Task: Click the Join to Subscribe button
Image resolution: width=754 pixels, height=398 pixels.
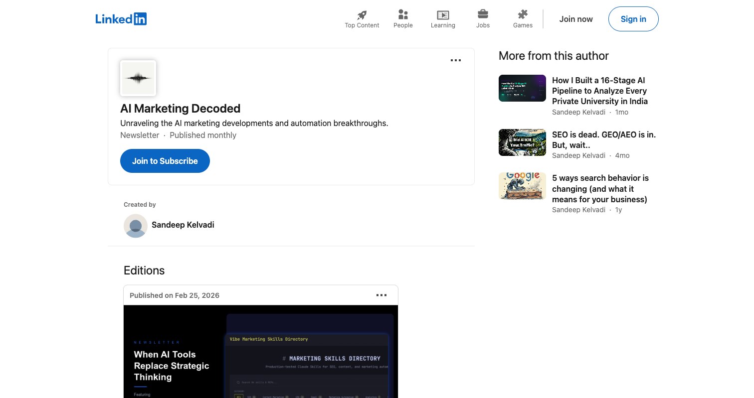Action: [165, 160]
